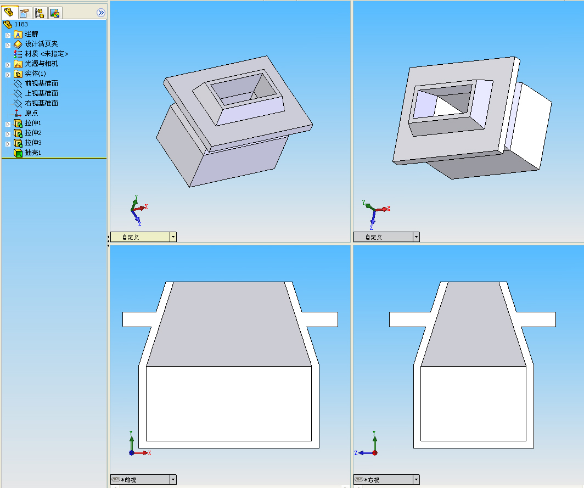Click the axis triad in the front view
584x488 pixels.
tap(139, 444)
